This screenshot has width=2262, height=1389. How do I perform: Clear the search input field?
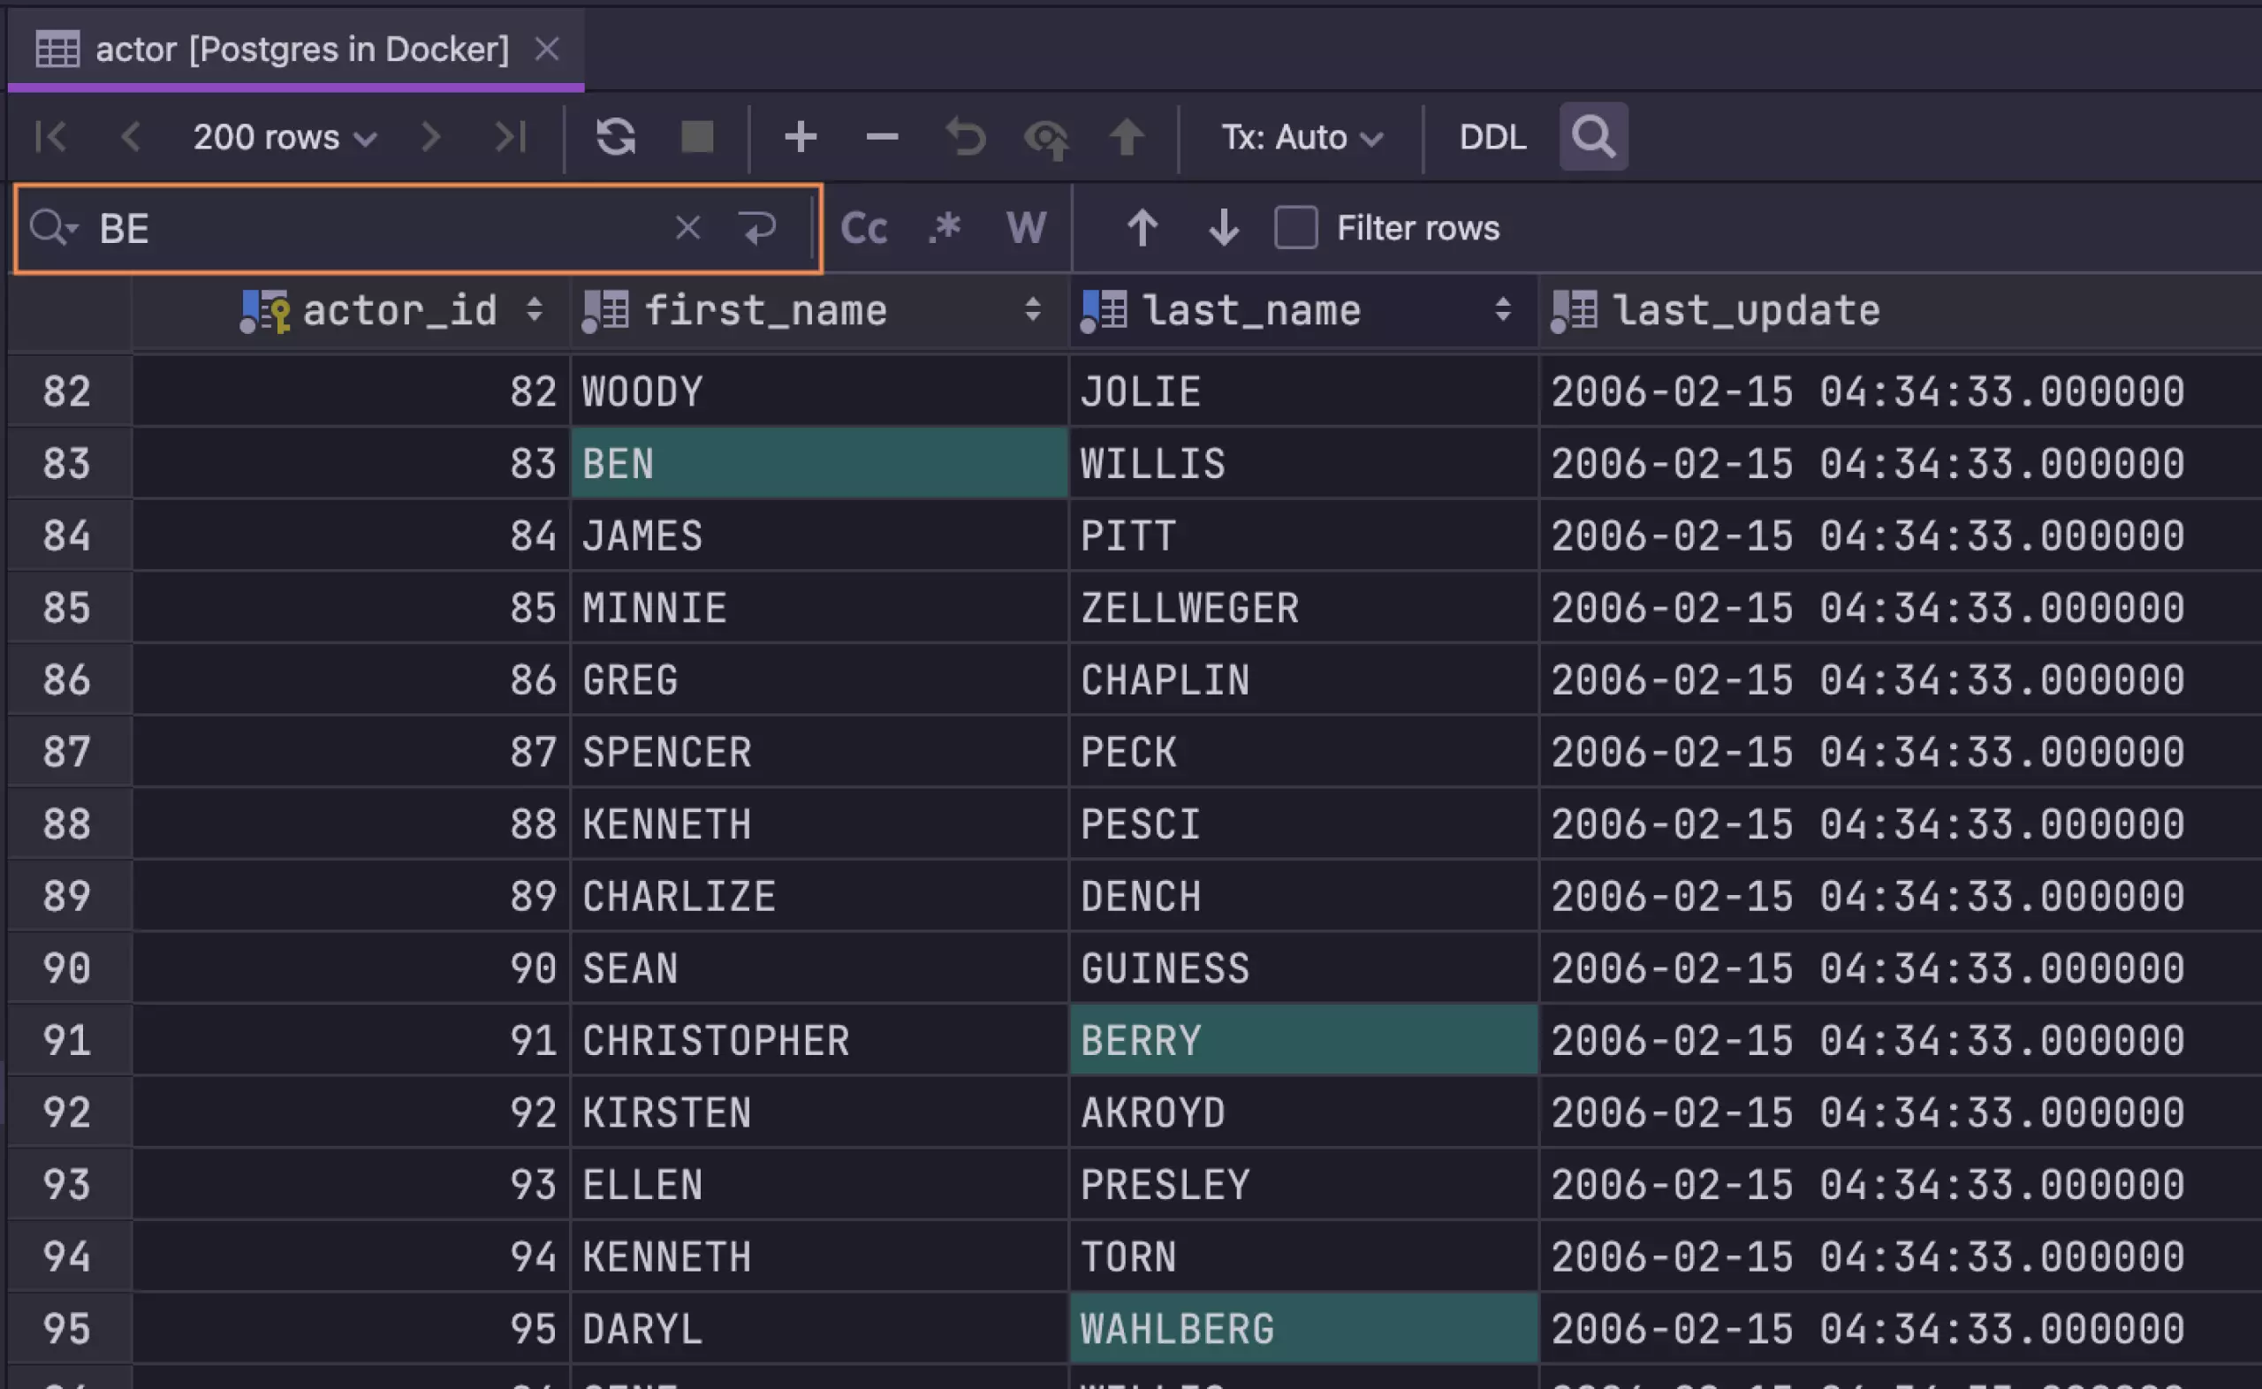tap(687, 226)
